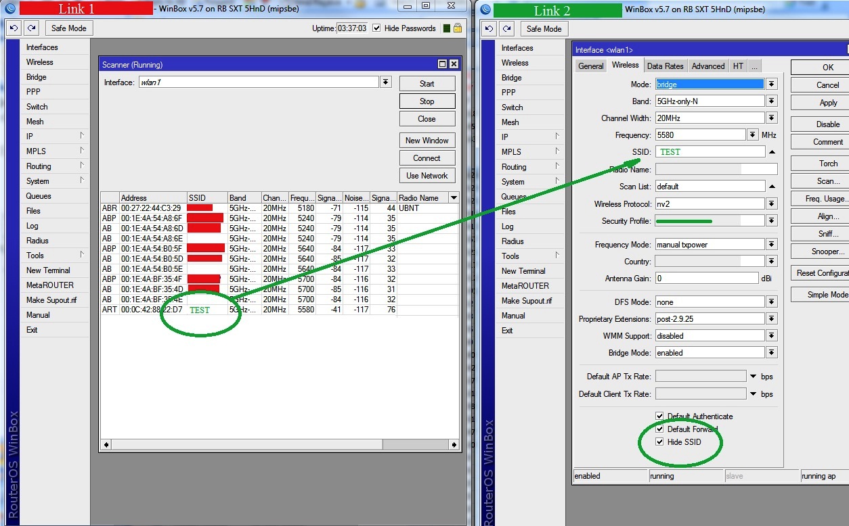Open New Terminal in Link 1 sidebar
Viewport: 849px width, 526px height.
click(55, 270)
